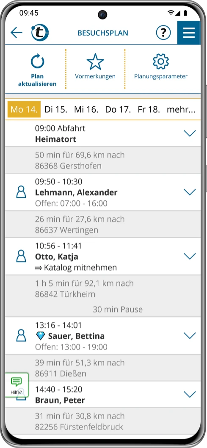
Task: Click the diamond icon by Sauer, Bettina
Action: 41,336
